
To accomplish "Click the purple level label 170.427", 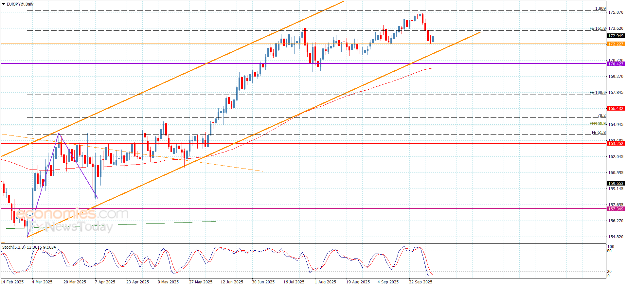I will coord(616,64).
